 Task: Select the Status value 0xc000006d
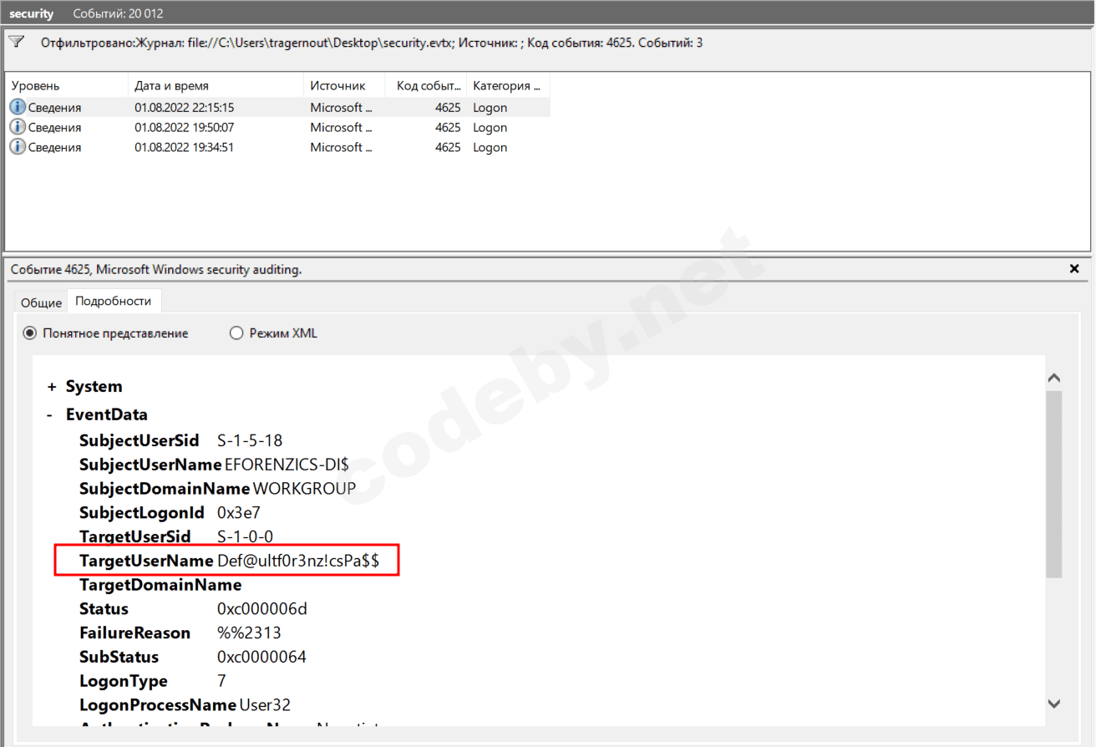point(262,609)
